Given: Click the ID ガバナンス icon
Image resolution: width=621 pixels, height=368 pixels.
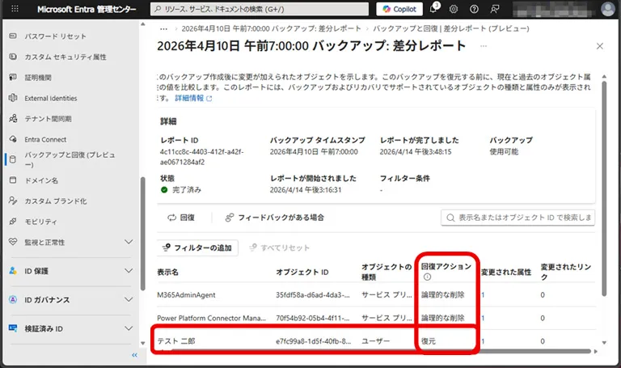Looking at the screenshot, I should point(13,299).
